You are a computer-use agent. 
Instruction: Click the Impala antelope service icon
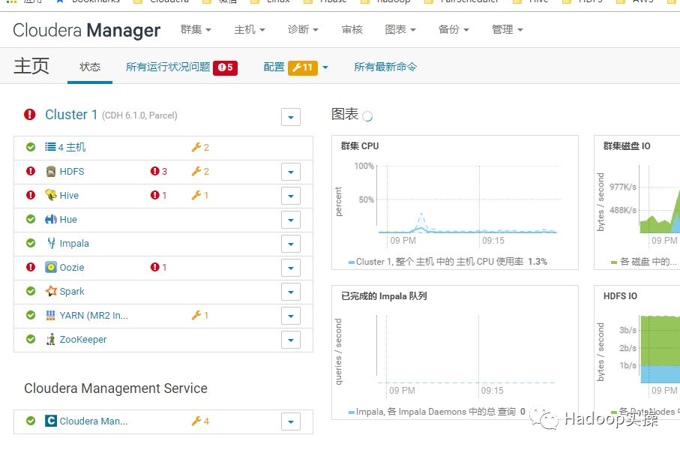pyautogui.click(x=51, y=244)
